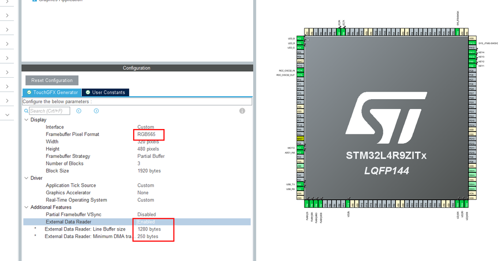Select the top pin labeled SYS_JTCK-SWCLK
Viewport: 498px width, 261px height.
(457, 32)
